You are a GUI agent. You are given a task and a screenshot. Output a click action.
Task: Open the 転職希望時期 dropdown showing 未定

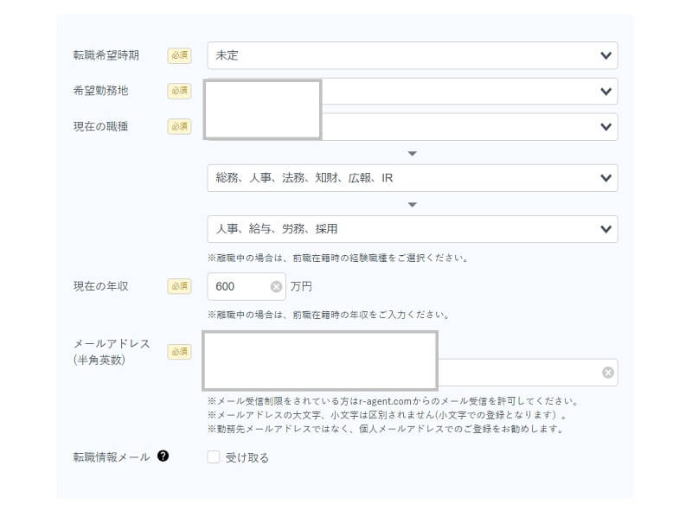click(x=412, y=55)
